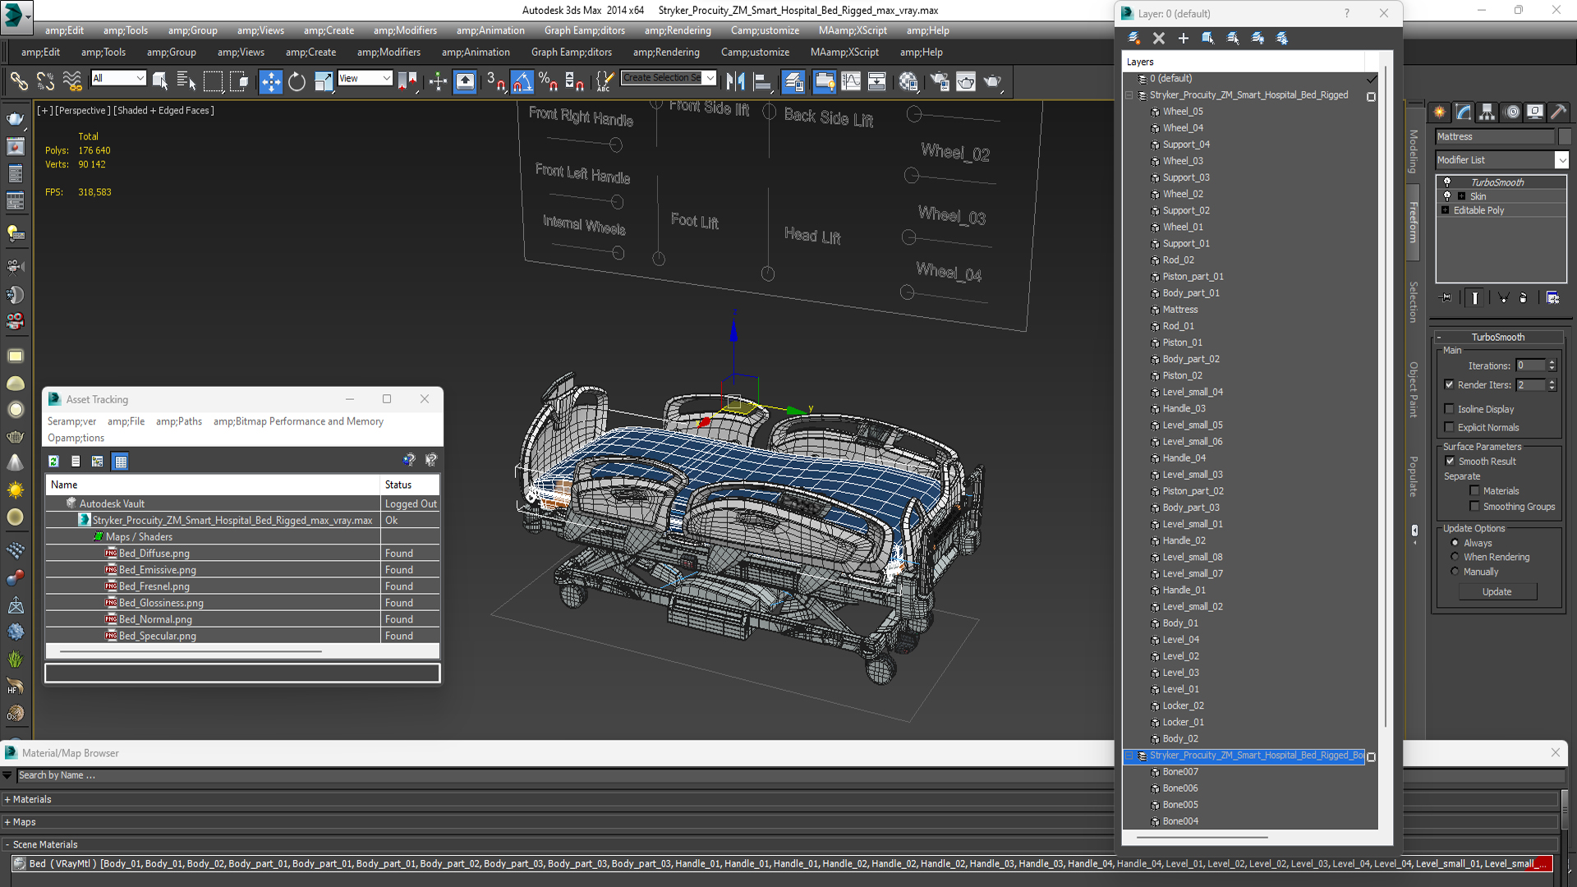Add selected objects to layer plus icon
1577x887 pixels.
pos(1184,38)
